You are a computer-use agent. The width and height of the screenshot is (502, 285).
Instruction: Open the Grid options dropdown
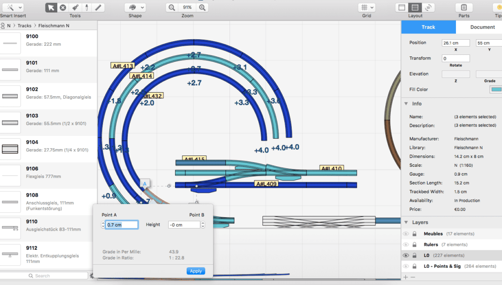366,7
